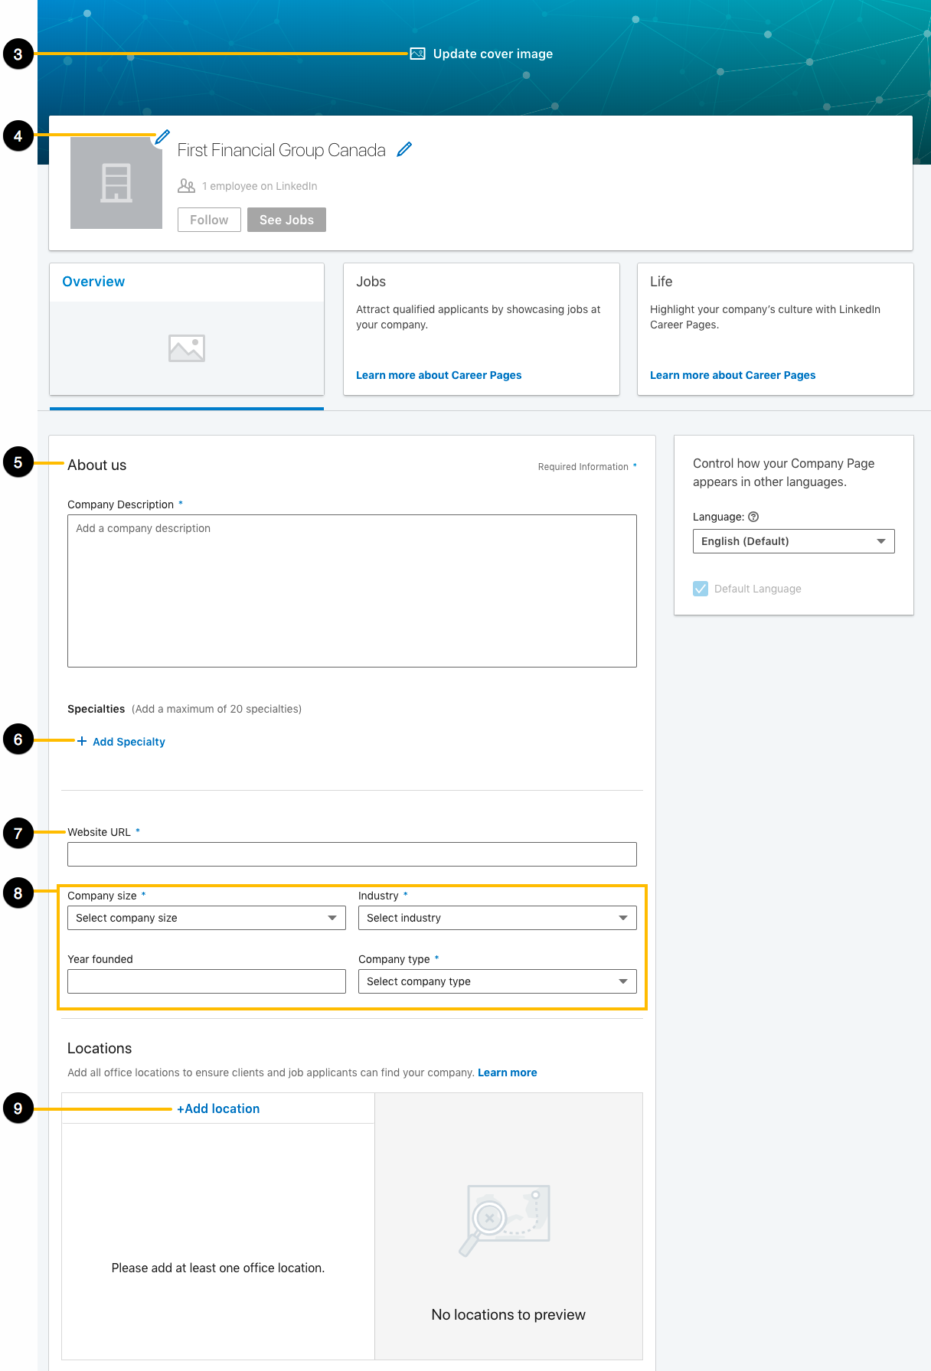Open the Select industry dropdown
Image resolution: width=931 pixels, height=1371 pixels.
498,918
